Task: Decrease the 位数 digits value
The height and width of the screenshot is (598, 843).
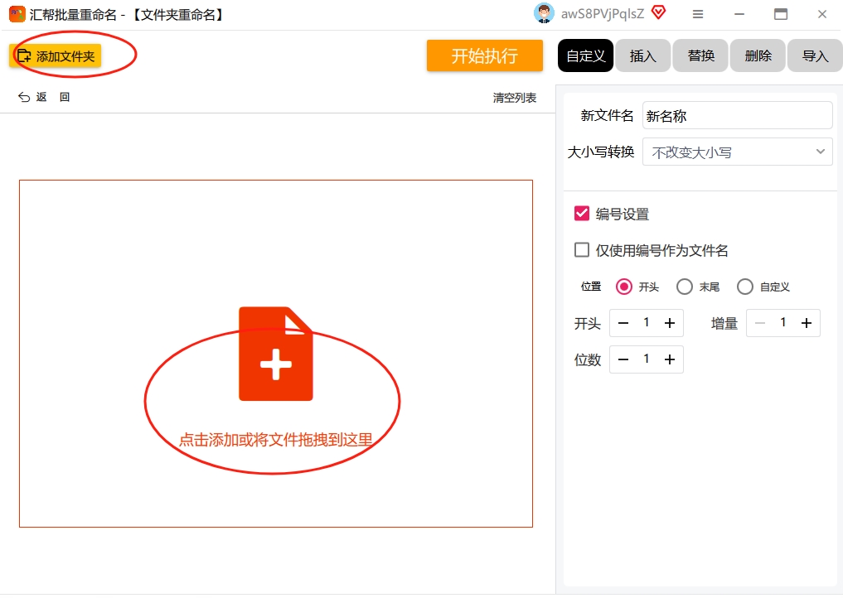Action: point(623,359)
